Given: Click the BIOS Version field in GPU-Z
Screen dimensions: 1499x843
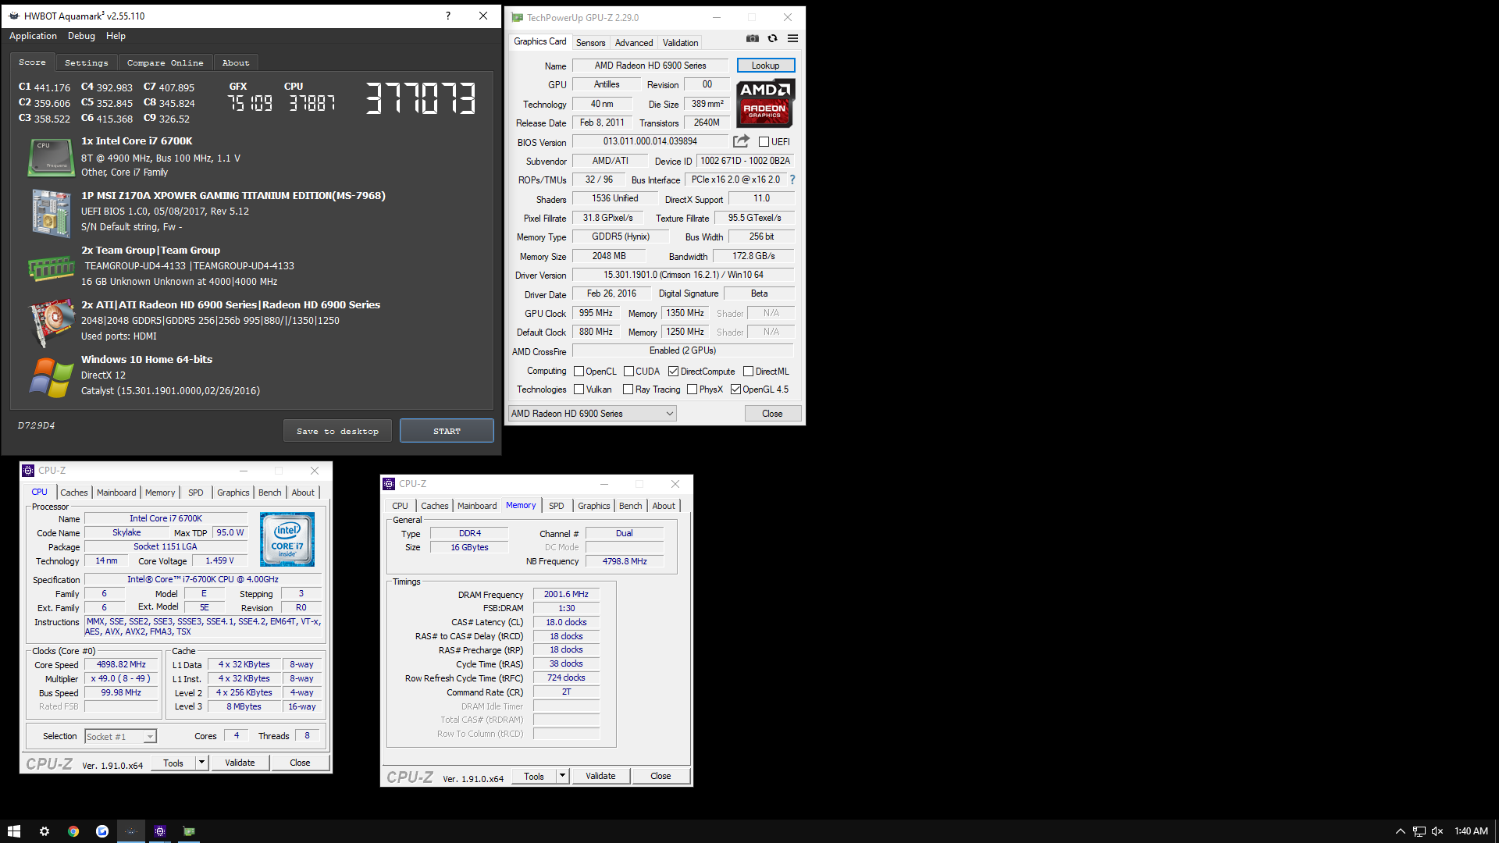Looking at the screenshot, I should [x=650, y=141].
